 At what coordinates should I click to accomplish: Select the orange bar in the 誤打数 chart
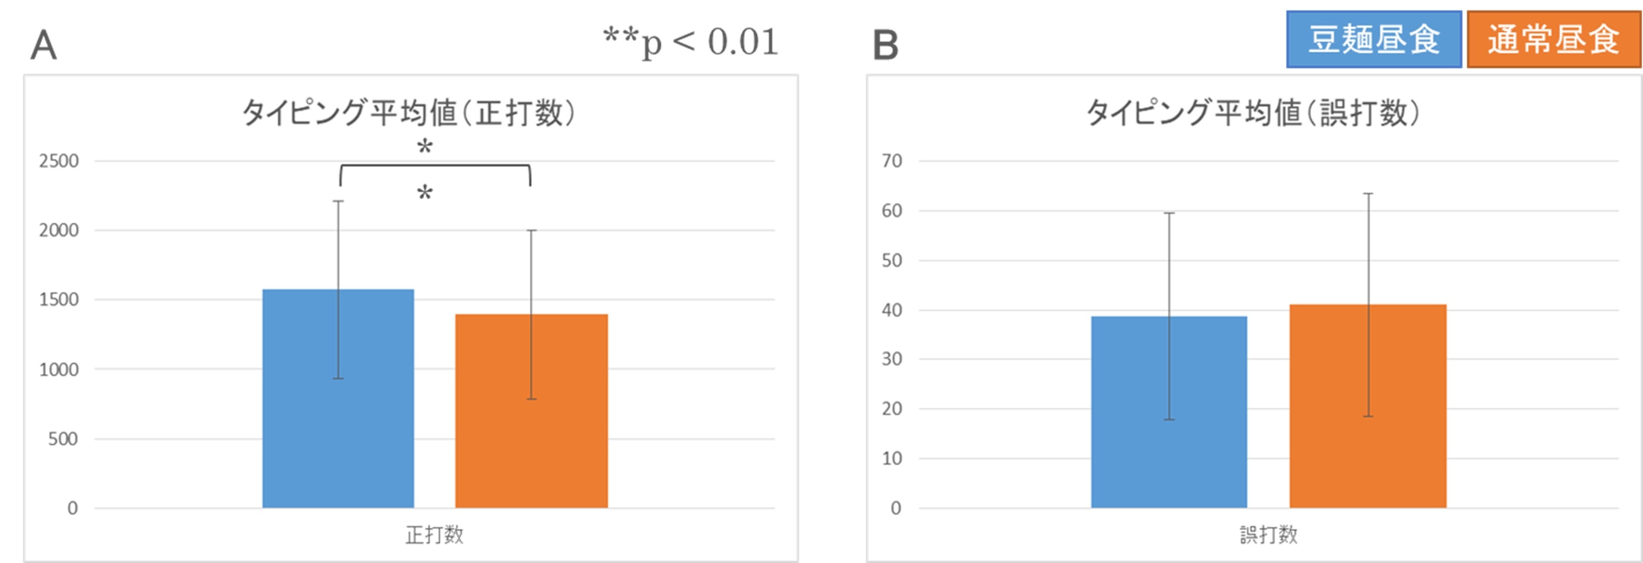coord(1367,458)
